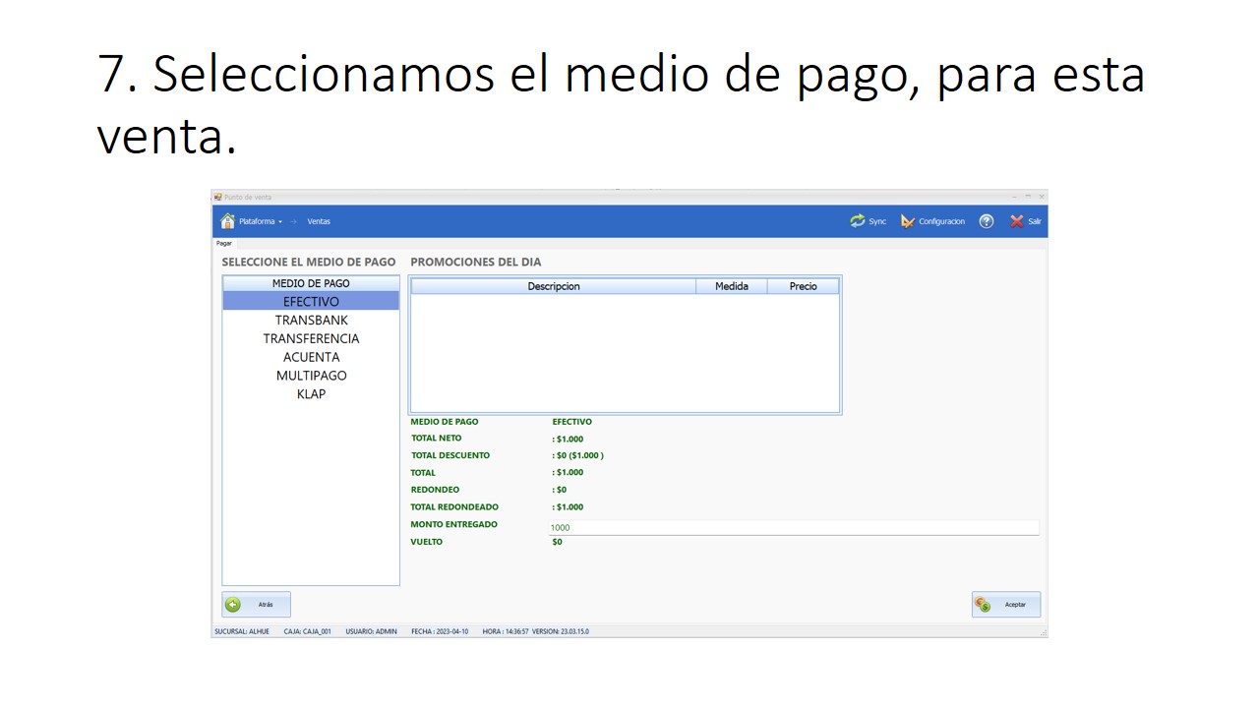This screenshot has height=708, width=1259.
Task: Click the coins icon on Aceptar
Action: 983,605
